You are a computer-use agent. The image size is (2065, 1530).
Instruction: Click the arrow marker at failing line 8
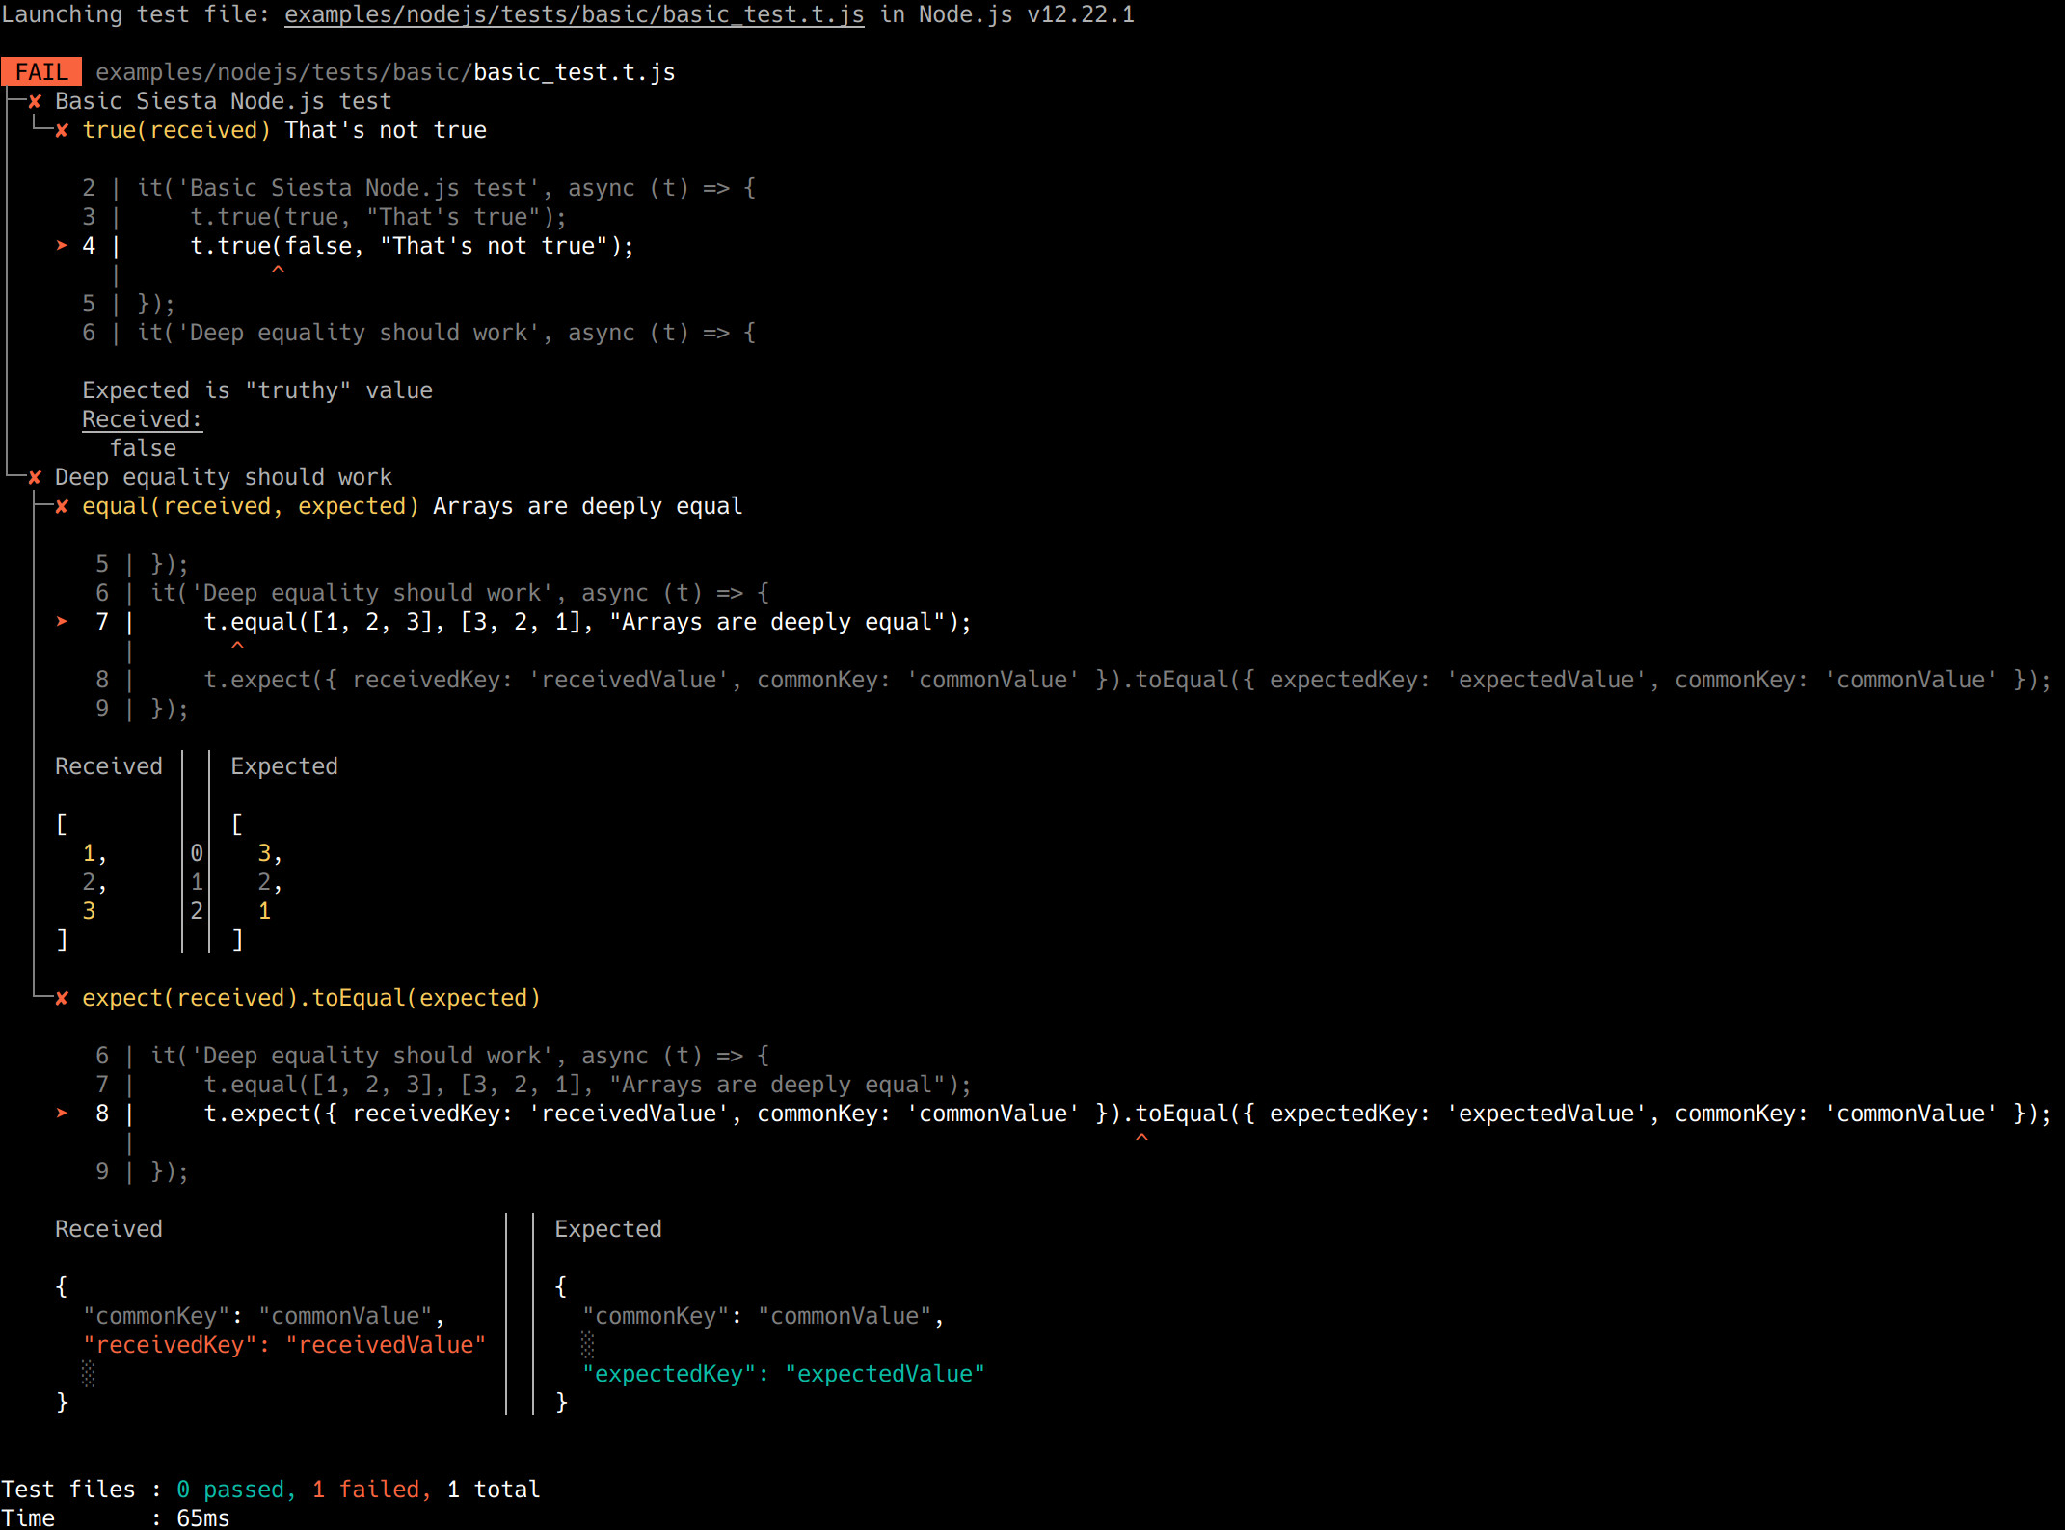(x=61, y=1114)
